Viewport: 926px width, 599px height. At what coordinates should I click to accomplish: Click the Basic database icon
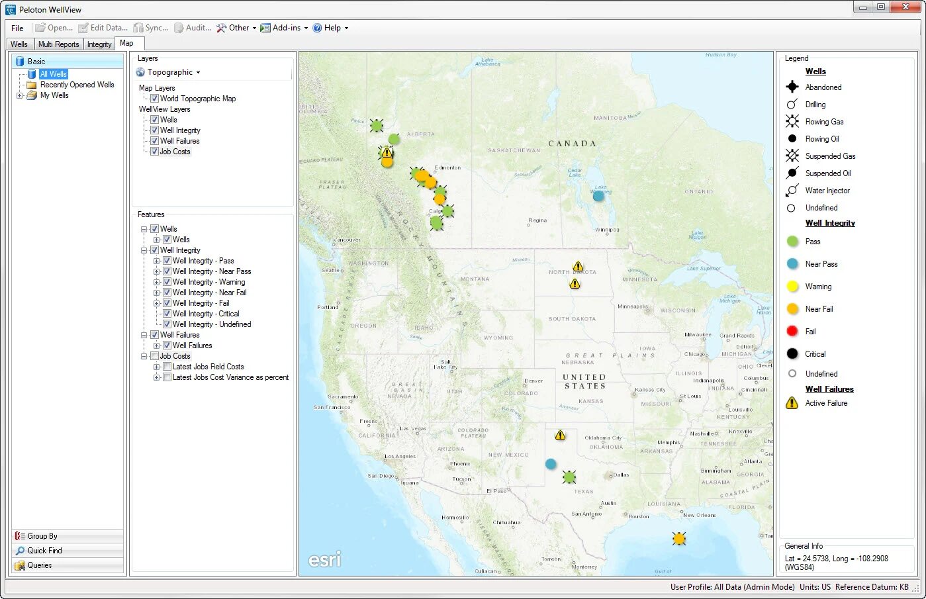[x=20, y=61]
